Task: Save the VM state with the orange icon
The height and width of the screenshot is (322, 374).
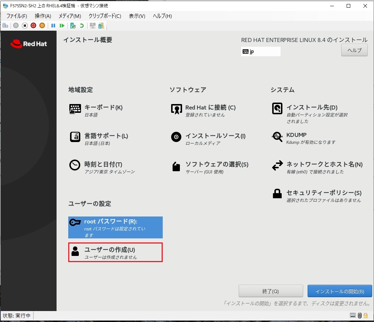Action: tap(42, 26)
